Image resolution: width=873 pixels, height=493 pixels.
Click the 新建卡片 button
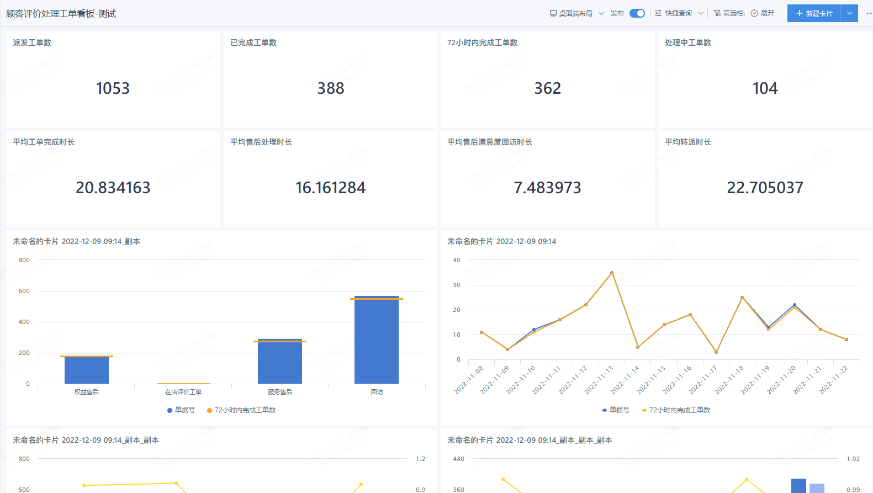(814, 13)
